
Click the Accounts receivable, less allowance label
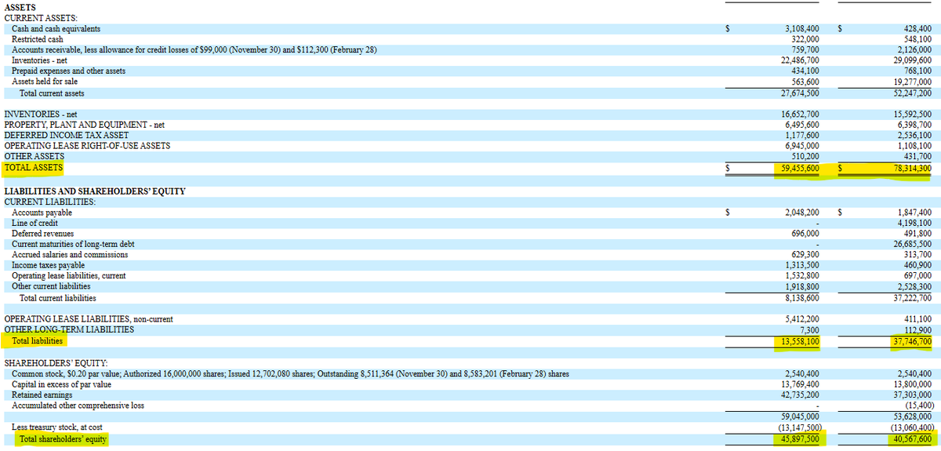tap(194, 50)
